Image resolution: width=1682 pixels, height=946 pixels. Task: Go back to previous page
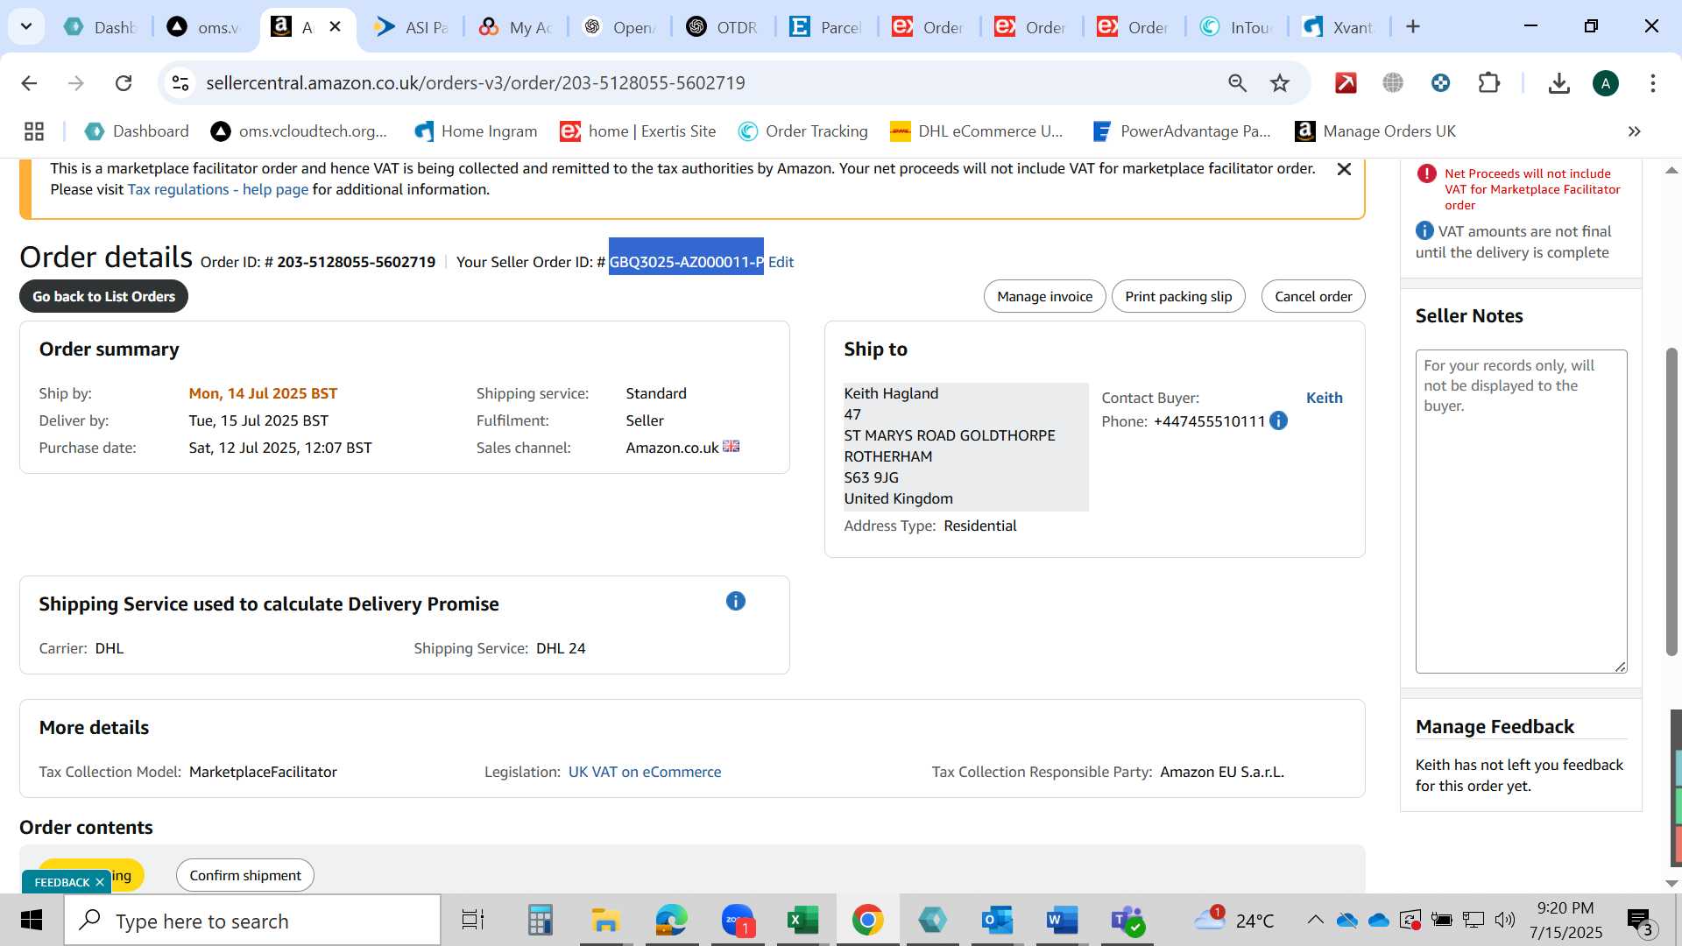coord(29,83)
